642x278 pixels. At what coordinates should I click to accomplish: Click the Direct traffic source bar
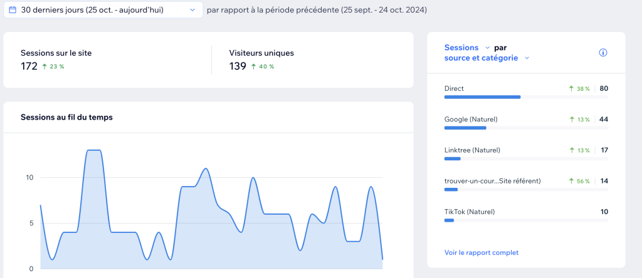[482, 97]
